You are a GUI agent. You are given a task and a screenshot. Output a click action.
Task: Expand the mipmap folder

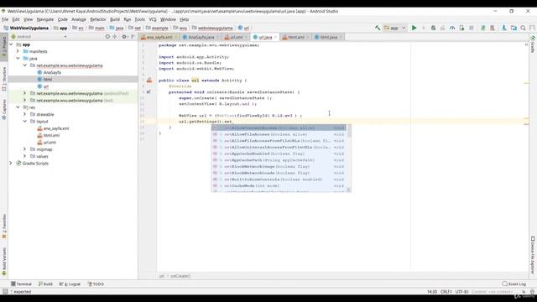(24, 149)
